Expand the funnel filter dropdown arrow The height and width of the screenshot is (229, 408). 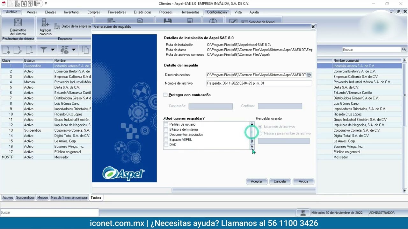(53, 50)
